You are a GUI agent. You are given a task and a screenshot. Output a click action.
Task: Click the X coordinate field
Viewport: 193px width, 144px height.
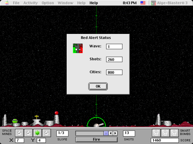click(19, 140)
